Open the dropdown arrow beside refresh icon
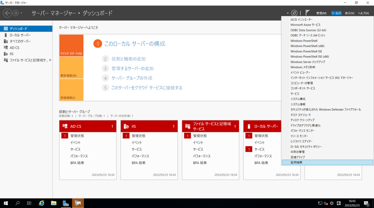Viewport: 374px width, 208px height. (x=288, y=13)
